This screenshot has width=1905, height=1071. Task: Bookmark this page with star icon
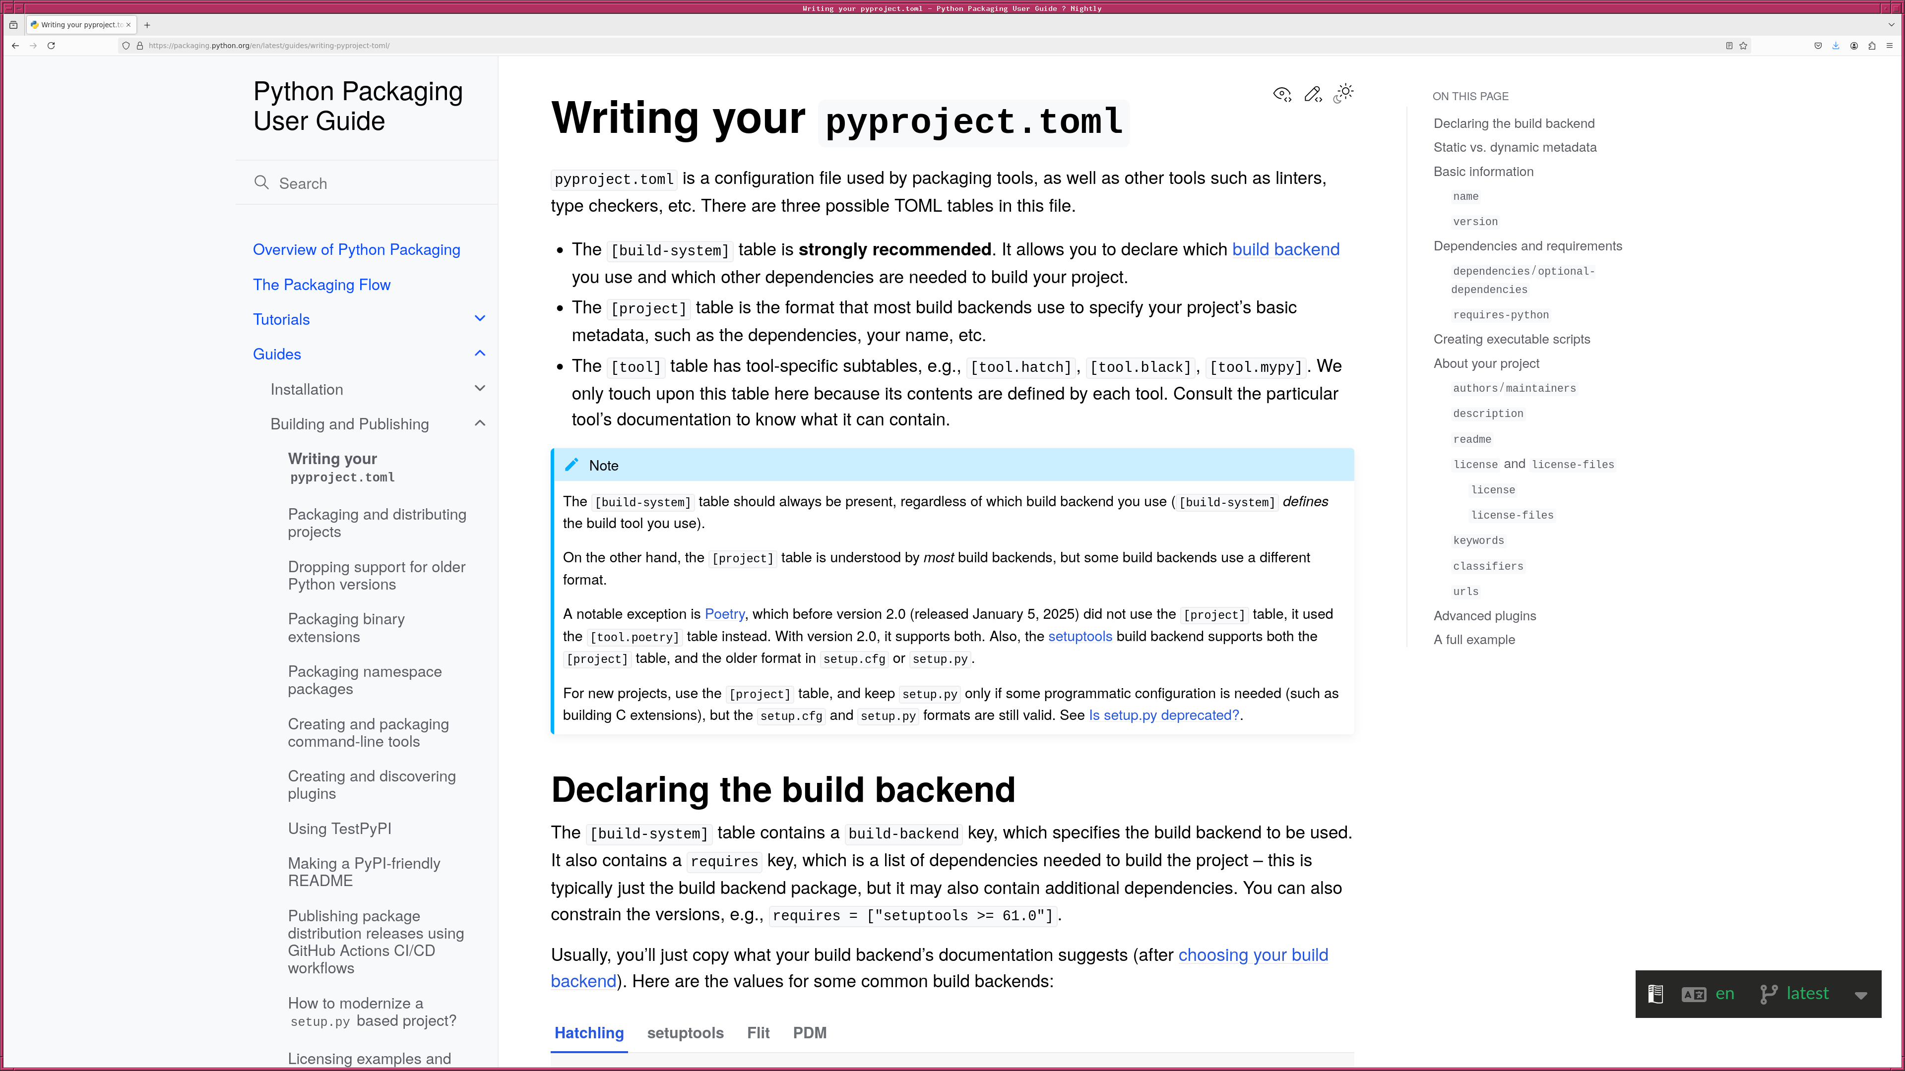coord(1743,46)
